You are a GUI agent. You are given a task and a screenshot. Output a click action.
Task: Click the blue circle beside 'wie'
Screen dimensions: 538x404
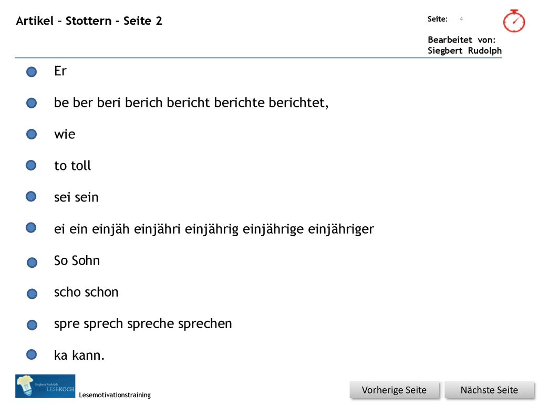[32, 134]
